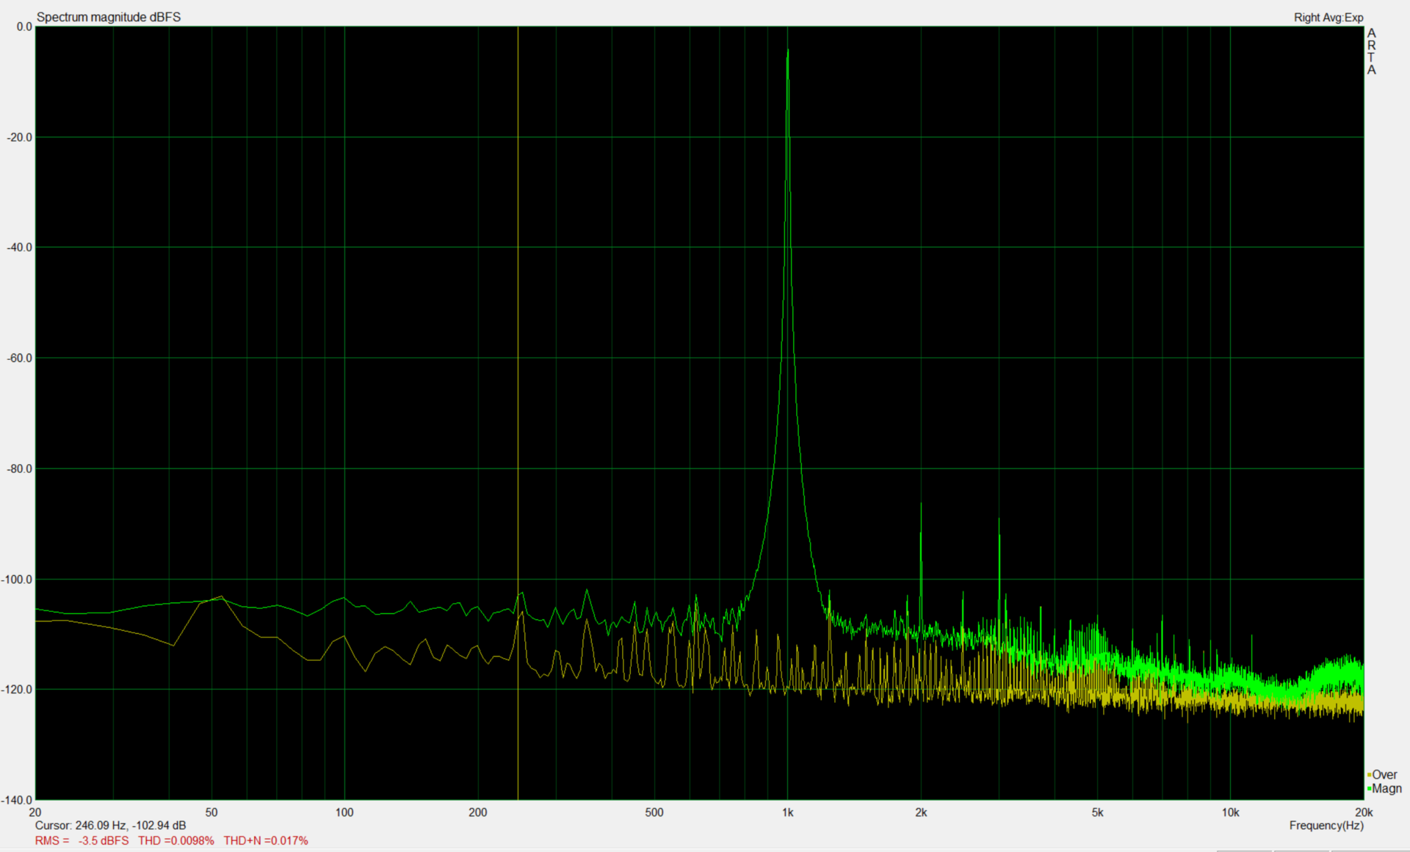The image size is (1410, 852).
Task: Click the tip of the 1 kHz fundamental peak
Action: [x=787, y=51]
